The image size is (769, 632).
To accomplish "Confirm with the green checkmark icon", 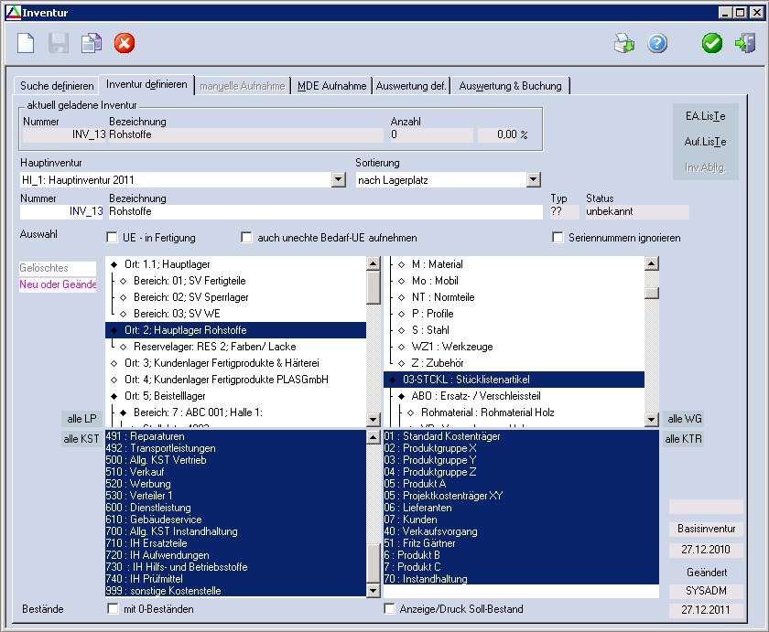I will pyautogui.click(x=712, y=43).
